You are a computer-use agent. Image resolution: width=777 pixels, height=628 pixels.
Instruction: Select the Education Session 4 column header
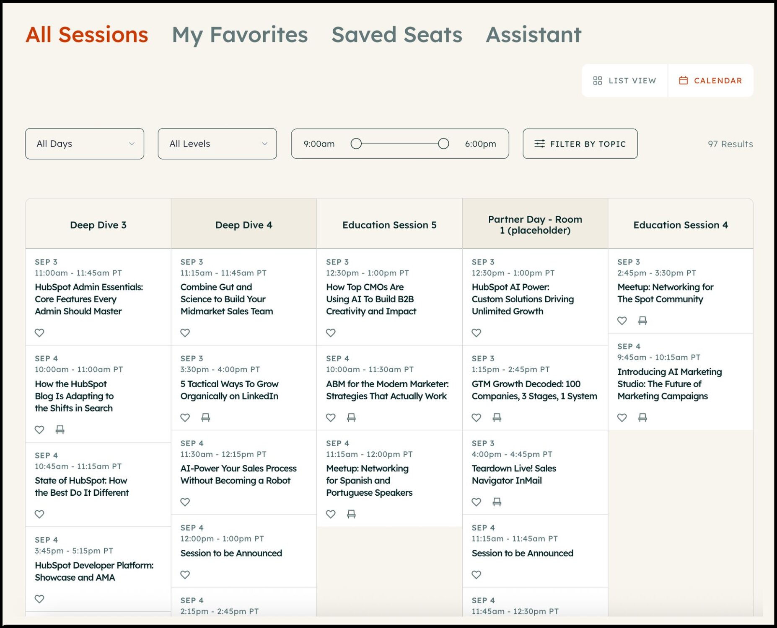(681, 225)
